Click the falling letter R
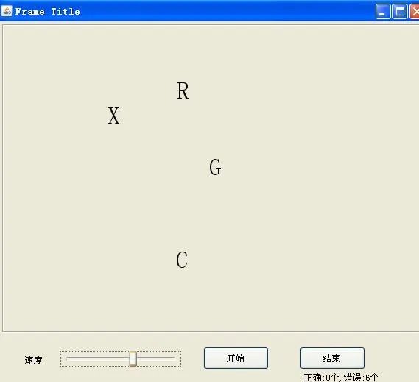This screenshot has height=382, width=419. 183,91
